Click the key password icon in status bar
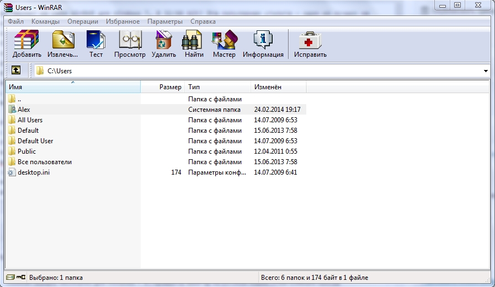 [x=21, y=277]
